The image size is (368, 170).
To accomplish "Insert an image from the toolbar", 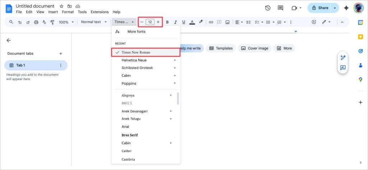I will coord(227,22).
